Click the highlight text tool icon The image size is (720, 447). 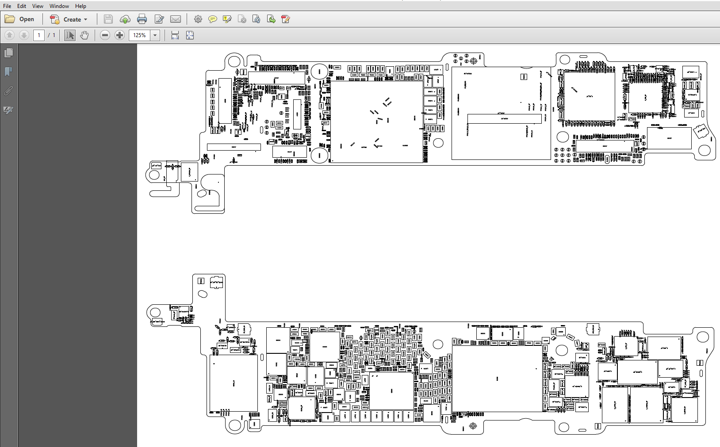click(227, 19)
